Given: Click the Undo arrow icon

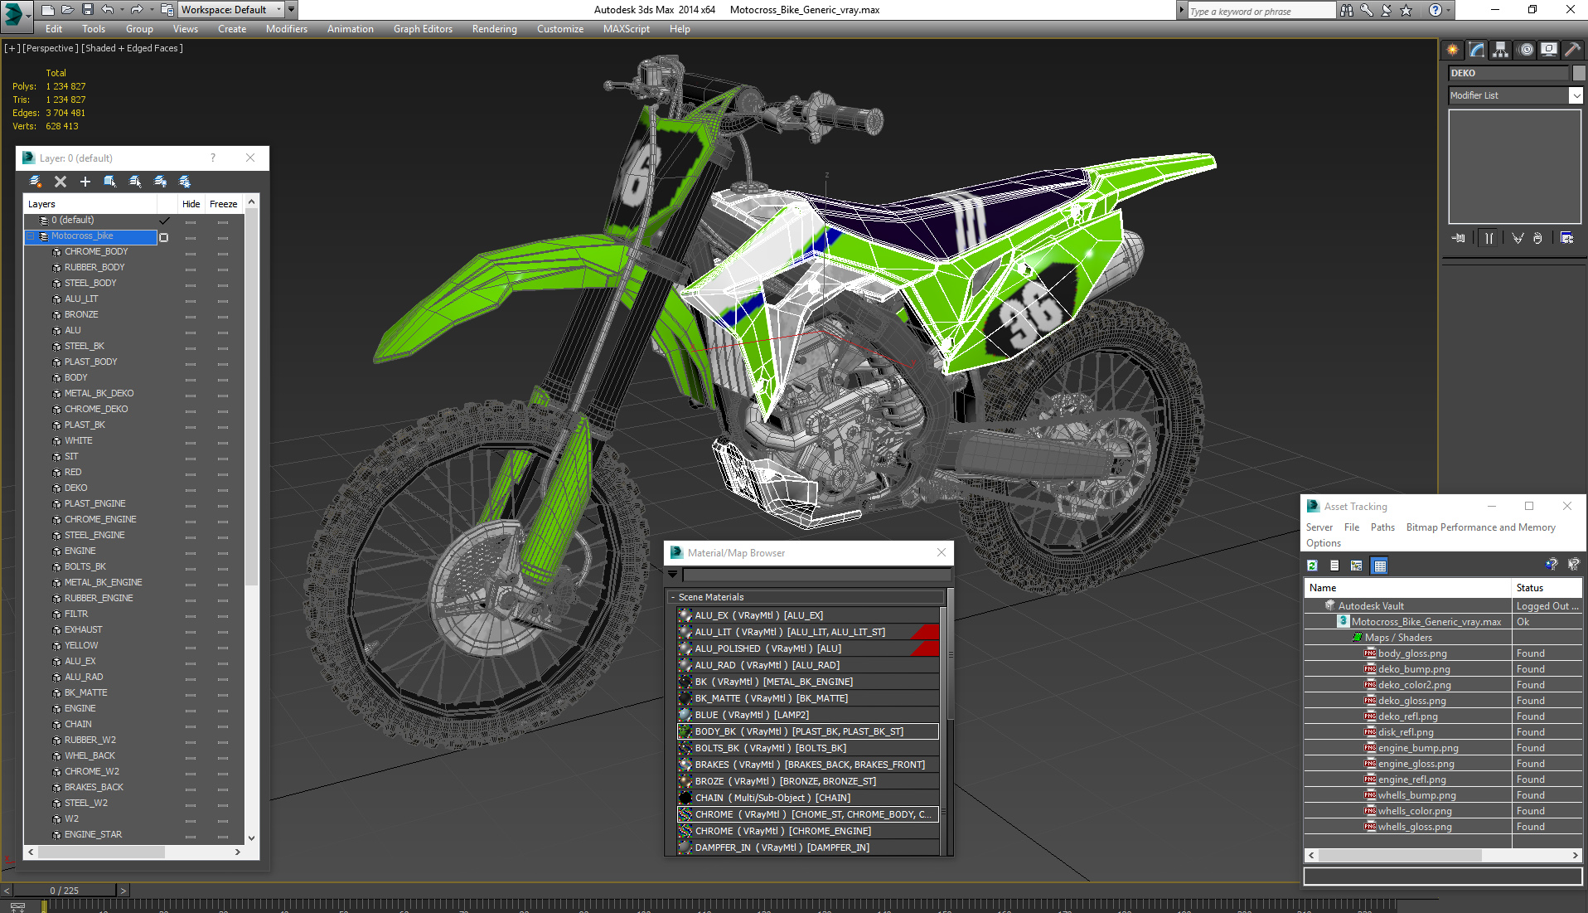Looking at the screenshot, I should point(108,10).
